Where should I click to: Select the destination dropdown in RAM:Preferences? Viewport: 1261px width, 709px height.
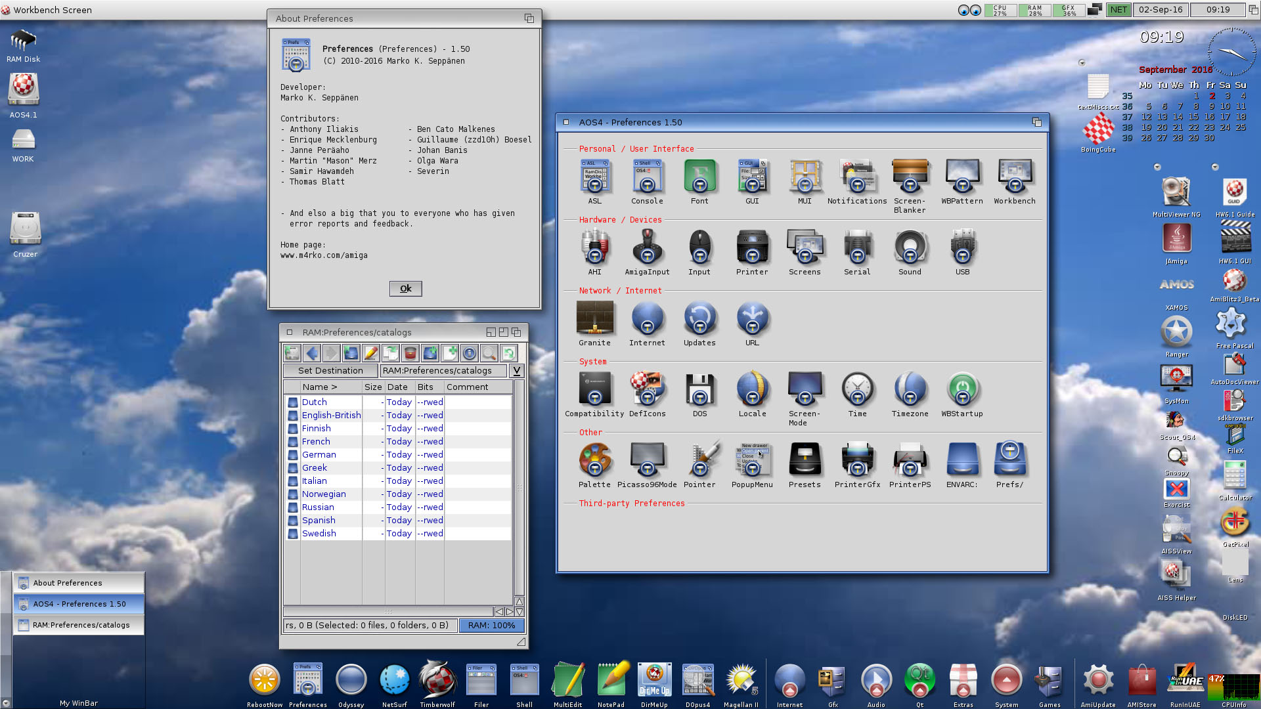(x=517, y=372)
